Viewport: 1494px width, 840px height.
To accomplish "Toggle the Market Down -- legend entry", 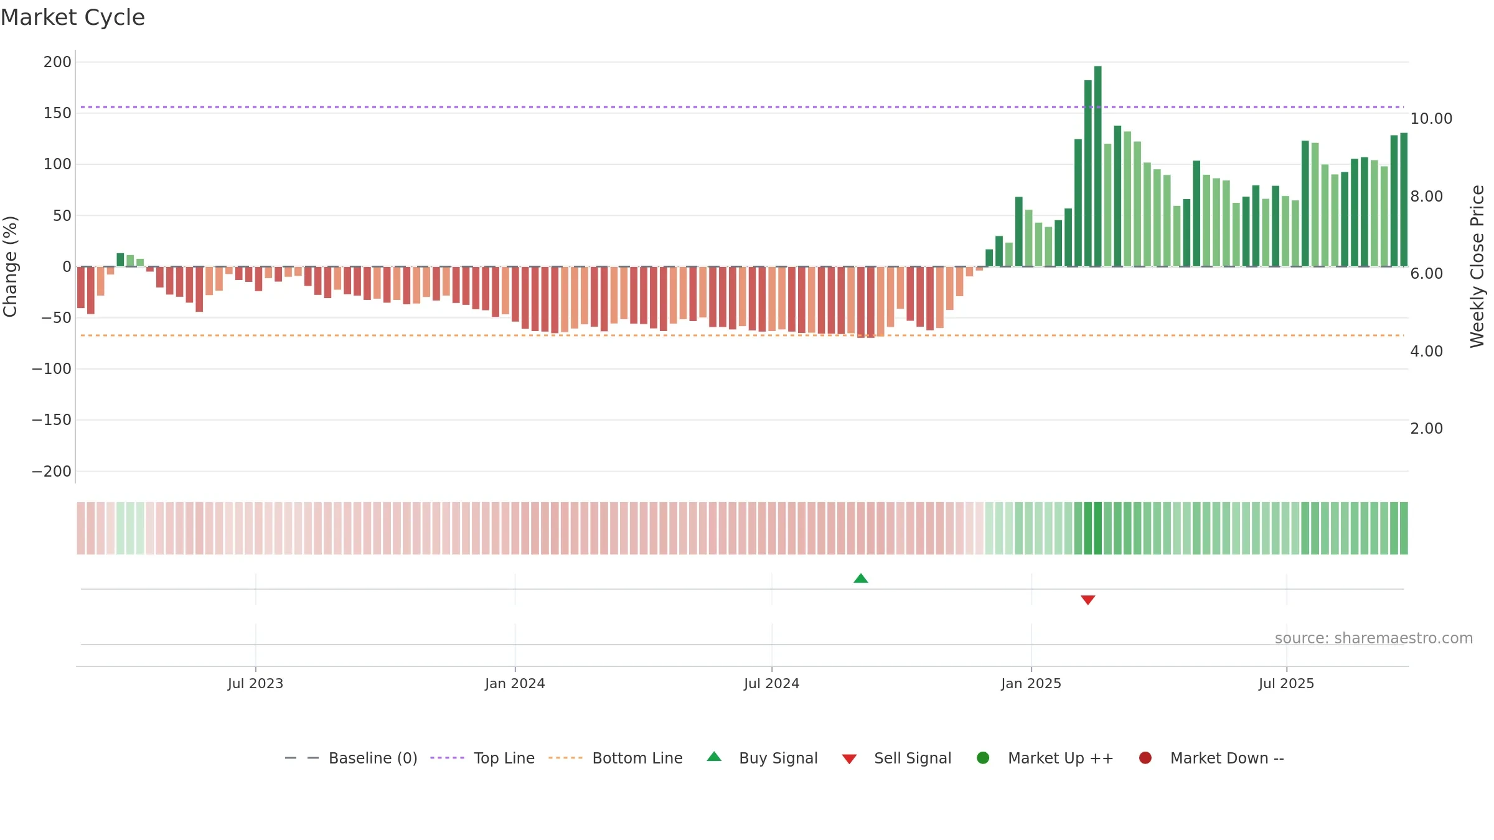I will [x=1211, y=758].
